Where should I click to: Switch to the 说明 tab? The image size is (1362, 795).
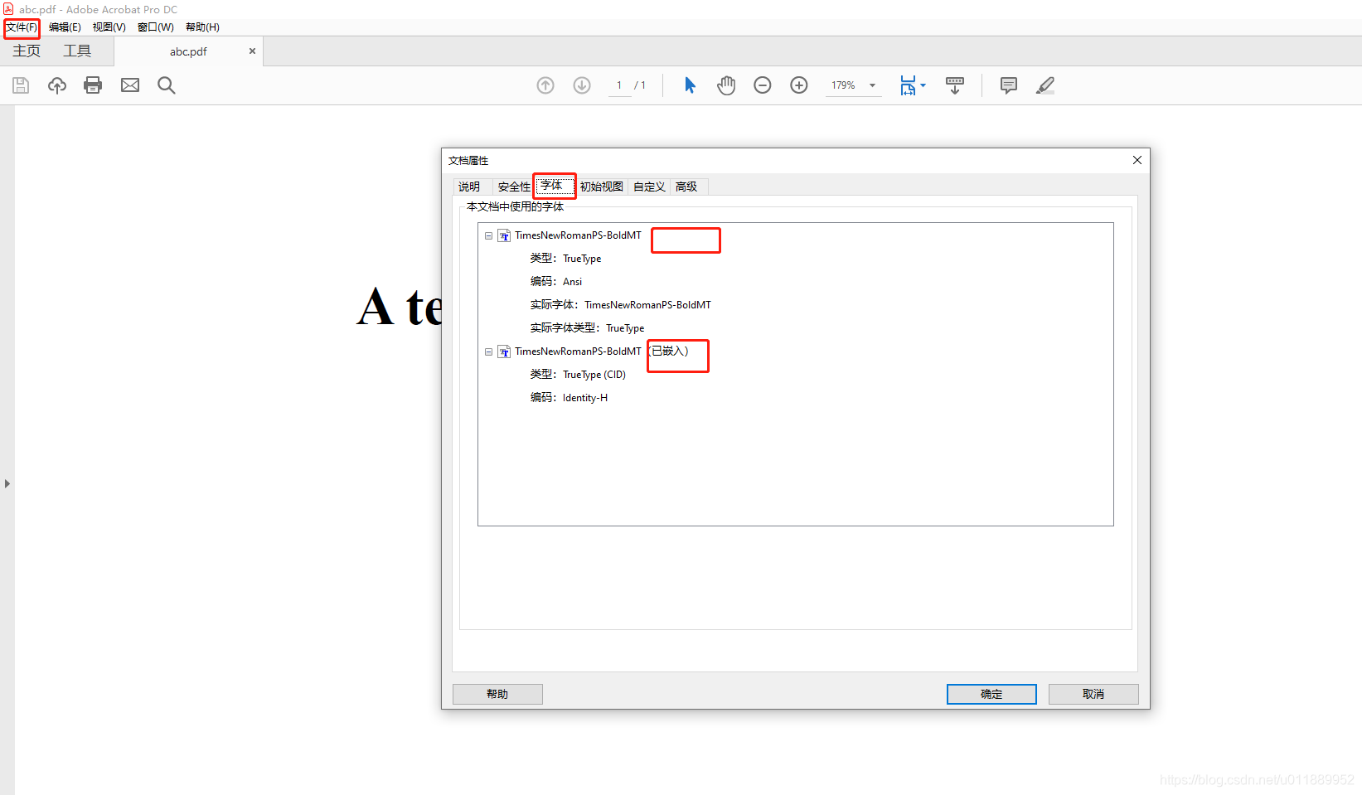[x=469, y=187]
